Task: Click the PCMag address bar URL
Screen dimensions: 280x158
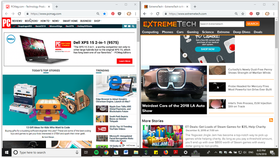Action: tap(46, 14)
